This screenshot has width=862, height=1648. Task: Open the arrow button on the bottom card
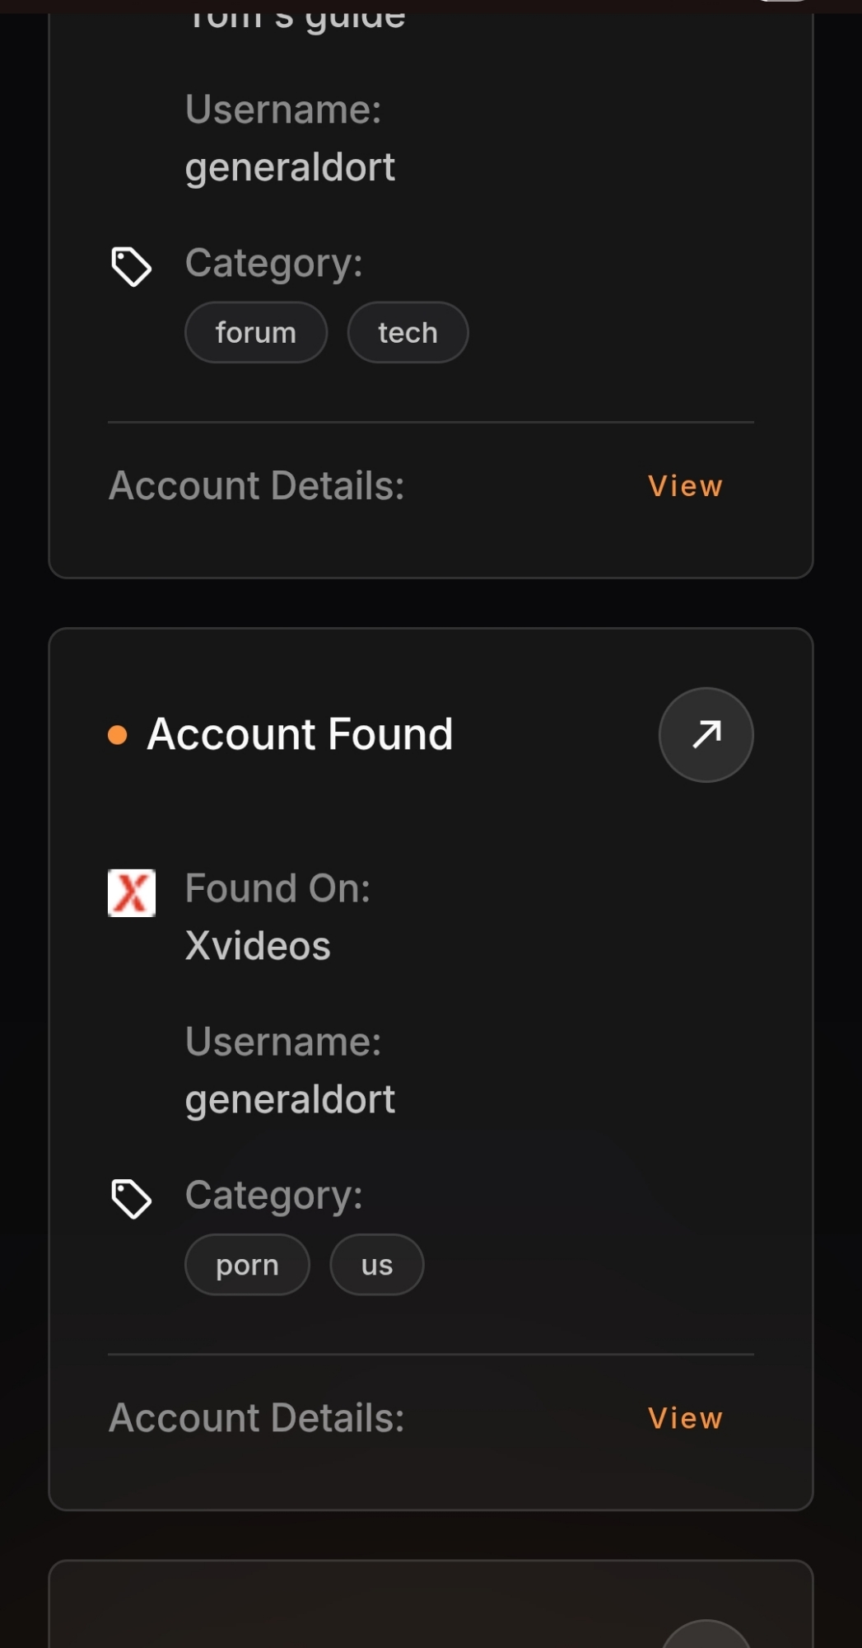706,1636
